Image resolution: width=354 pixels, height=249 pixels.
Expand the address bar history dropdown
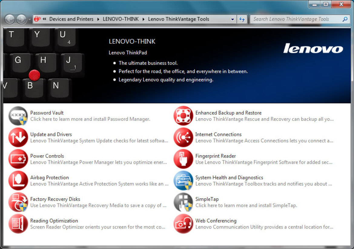[233, 19]
